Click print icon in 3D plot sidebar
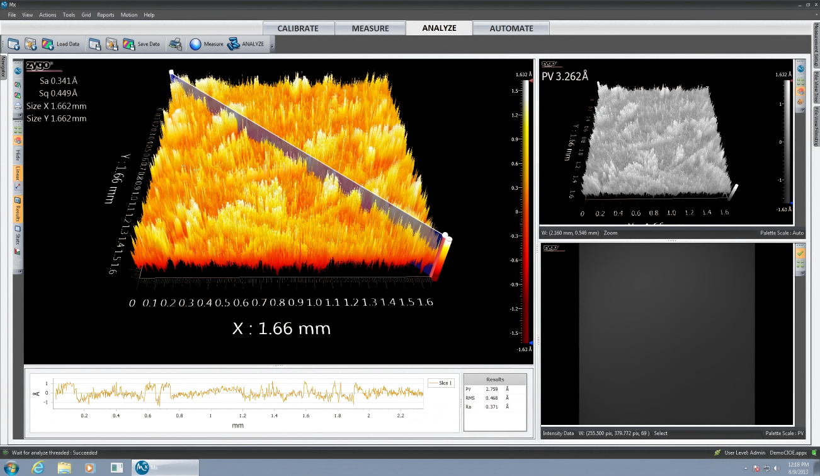 click(x=18, y=105)
